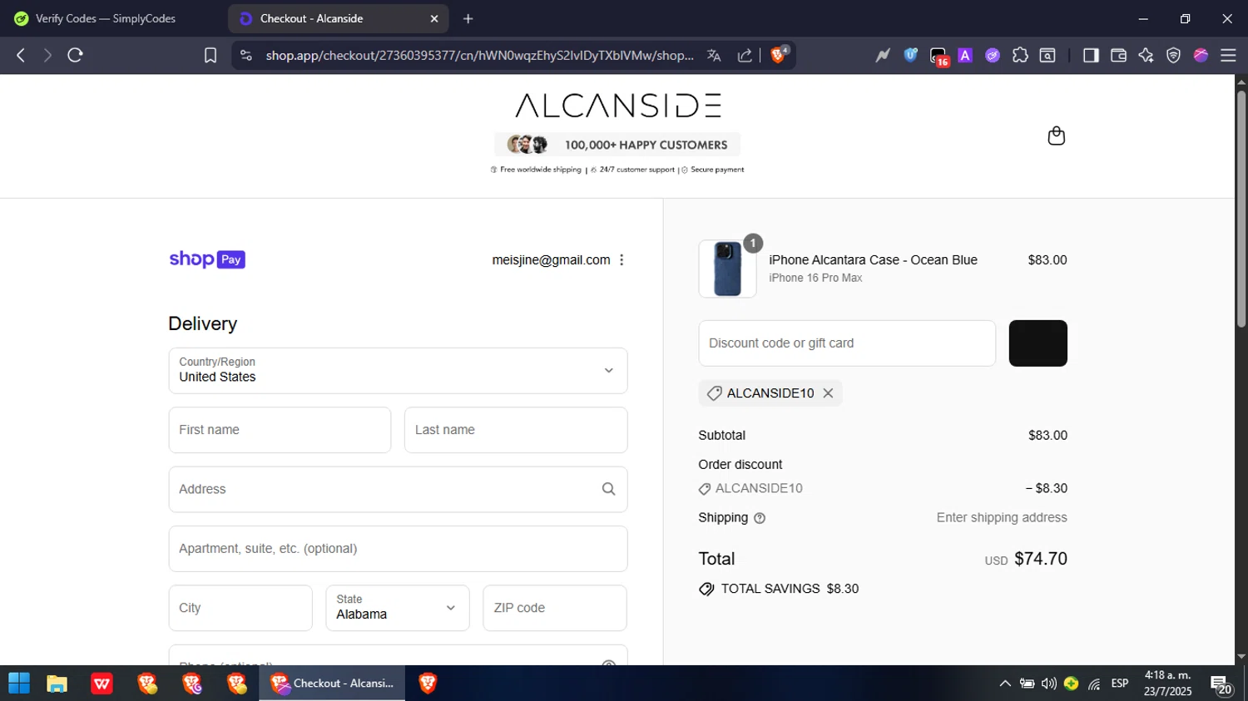This screenshot has width=1248, height=701.
Task: Go forward in browser history
Action: tap(47, 55)
